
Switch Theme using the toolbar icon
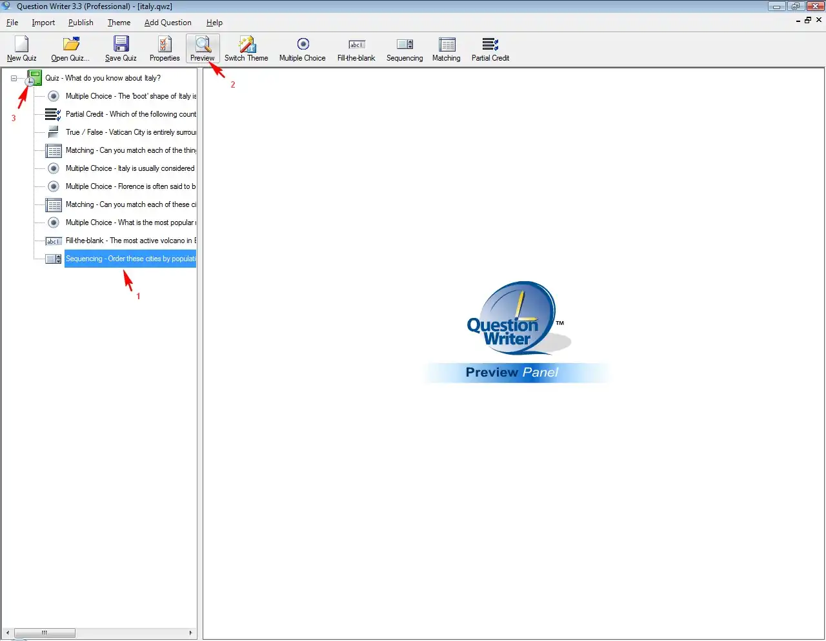point(247,44)
